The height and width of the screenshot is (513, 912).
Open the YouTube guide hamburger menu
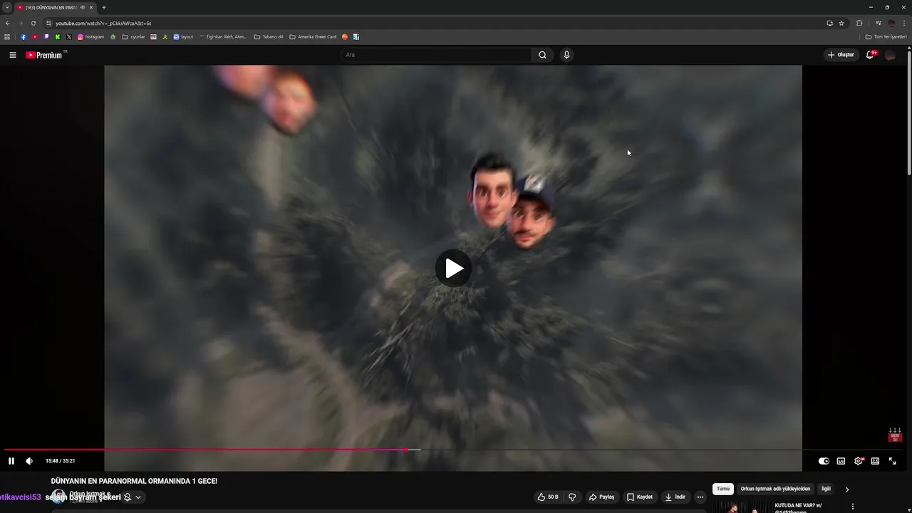[x=12, y=55]
